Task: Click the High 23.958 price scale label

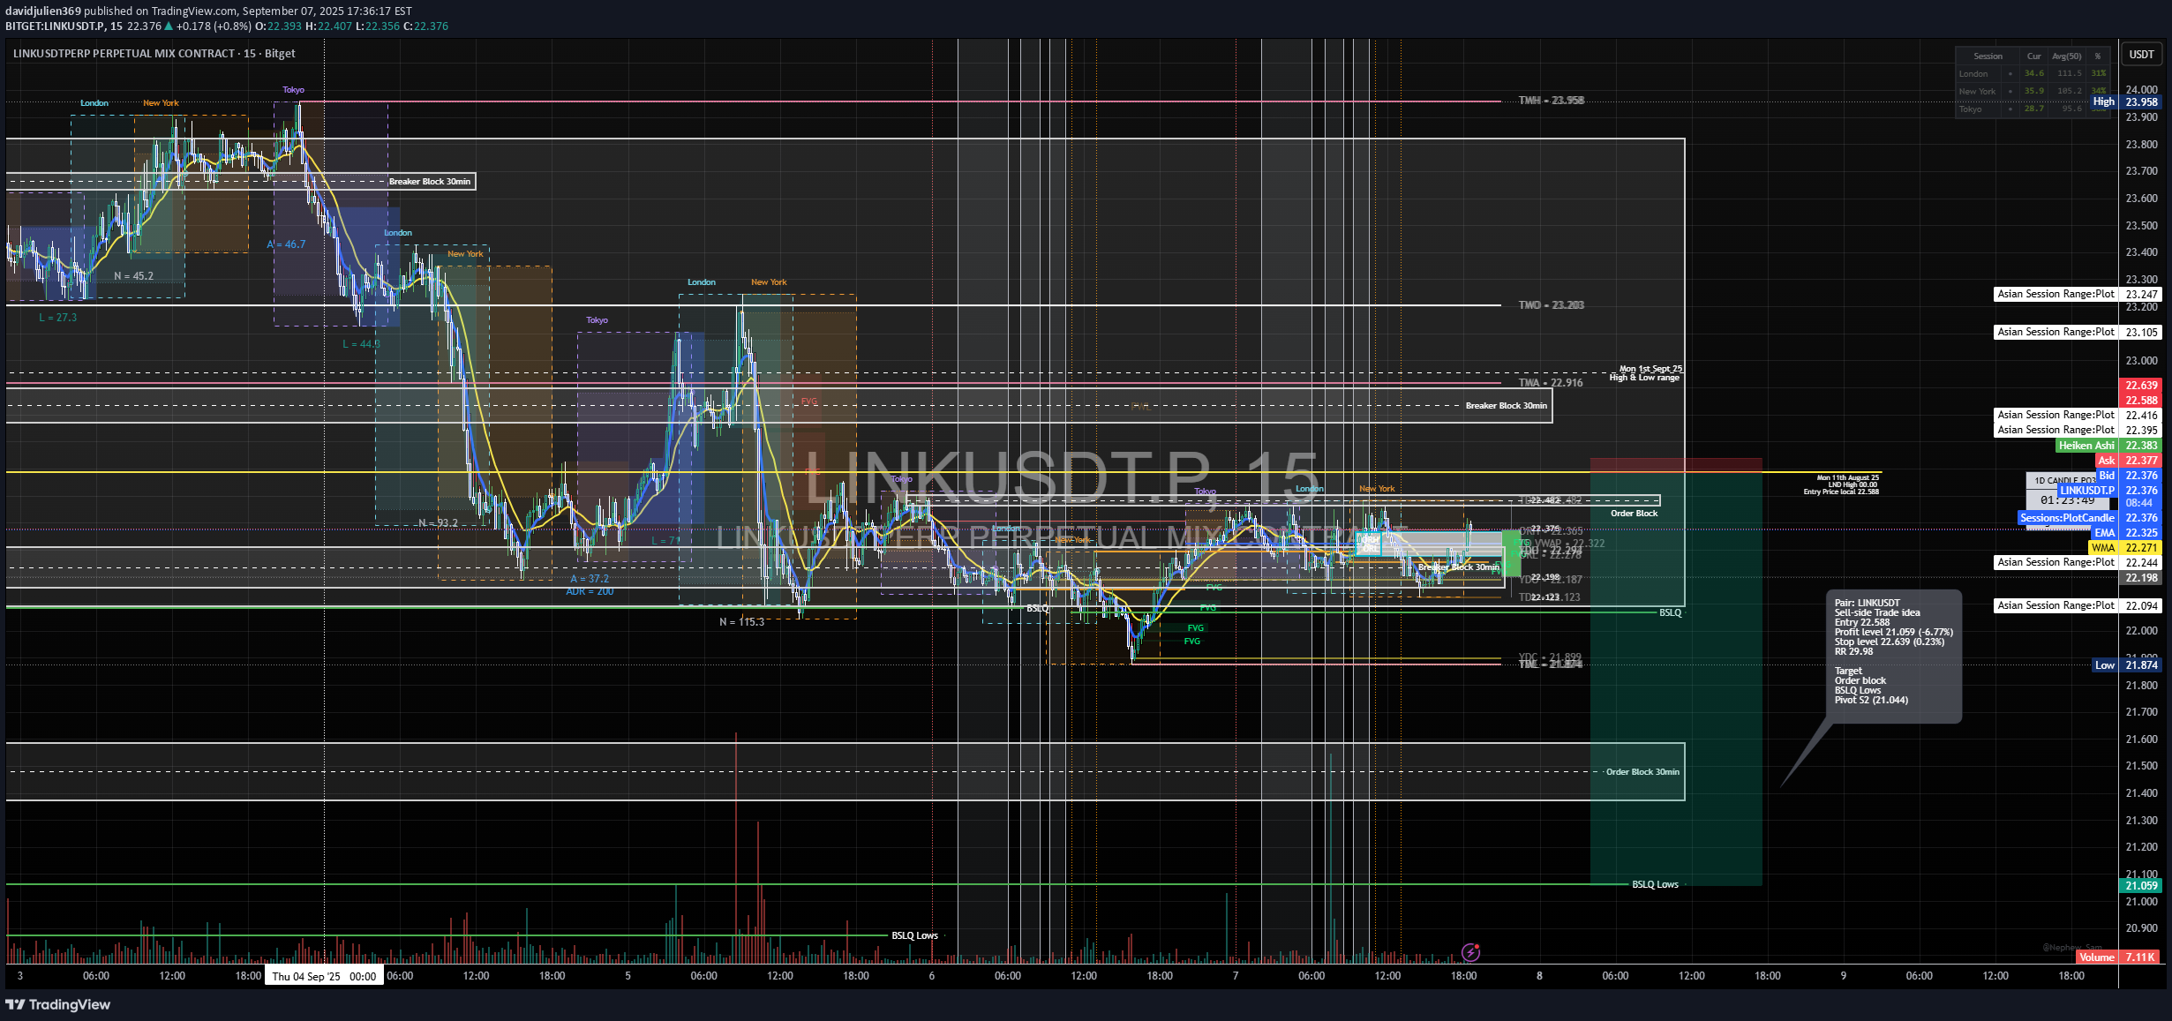Action: pyautogui.click(x=2125, y=102)
